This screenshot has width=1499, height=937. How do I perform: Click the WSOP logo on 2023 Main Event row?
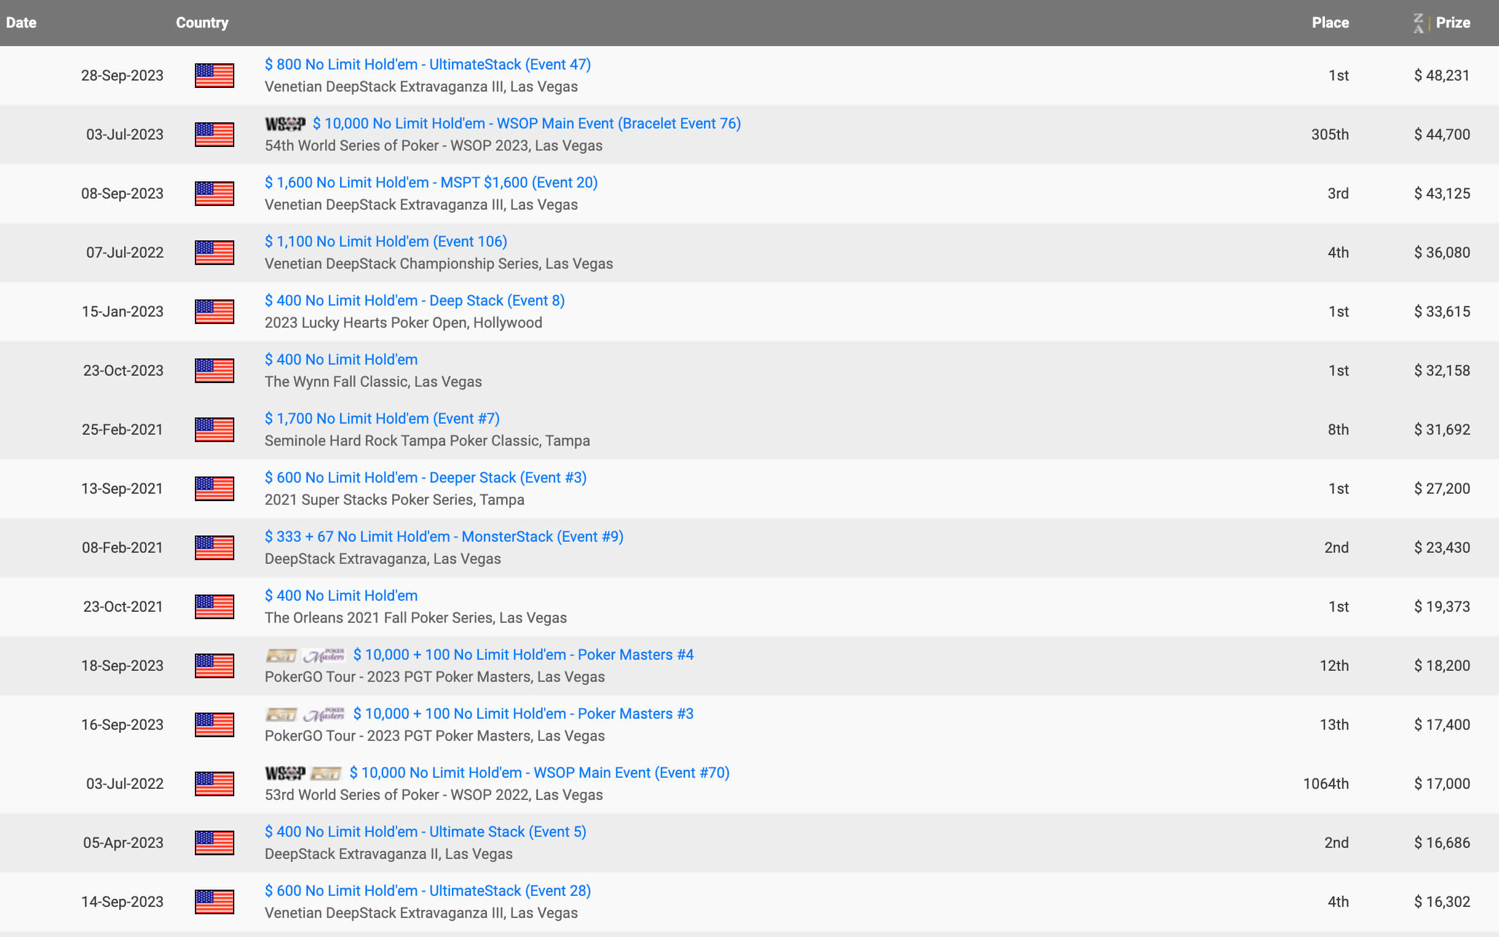pyautogui.click(x=285, y=124)
